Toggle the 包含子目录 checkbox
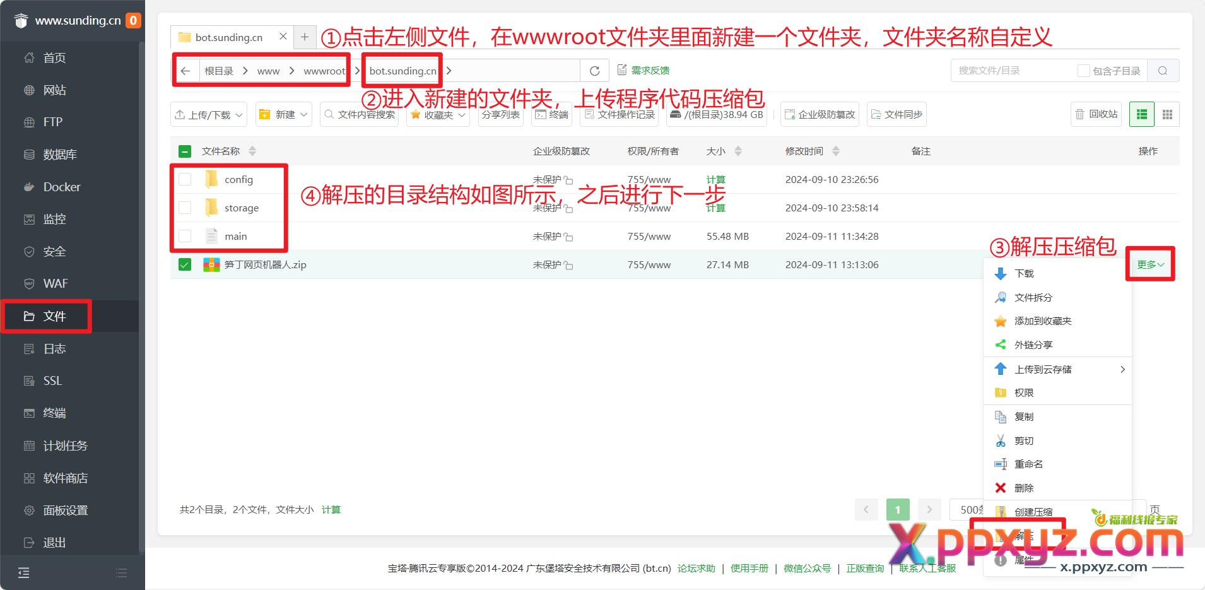1205x590 pixels. point(1083,71)
